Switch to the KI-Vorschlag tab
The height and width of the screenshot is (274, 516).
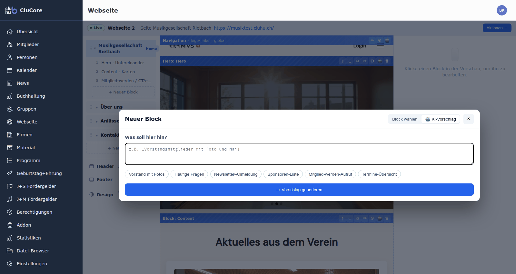(x=441, y=119)
